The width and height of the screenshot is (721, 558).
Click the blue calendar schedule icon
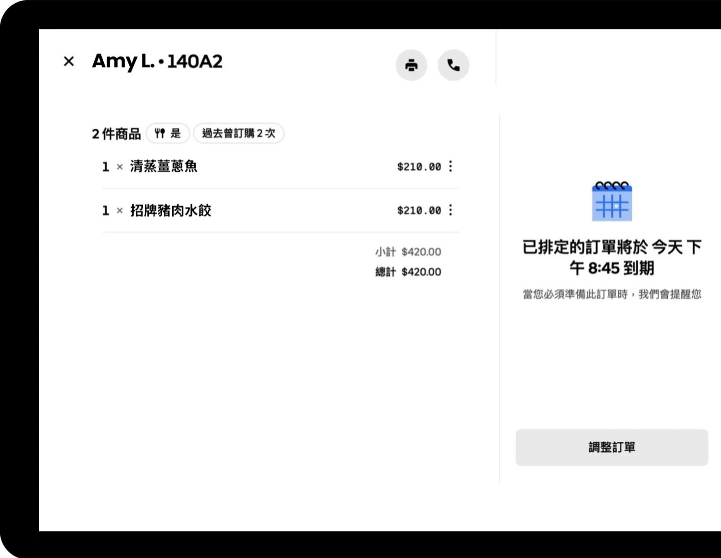tap(611, 201)
